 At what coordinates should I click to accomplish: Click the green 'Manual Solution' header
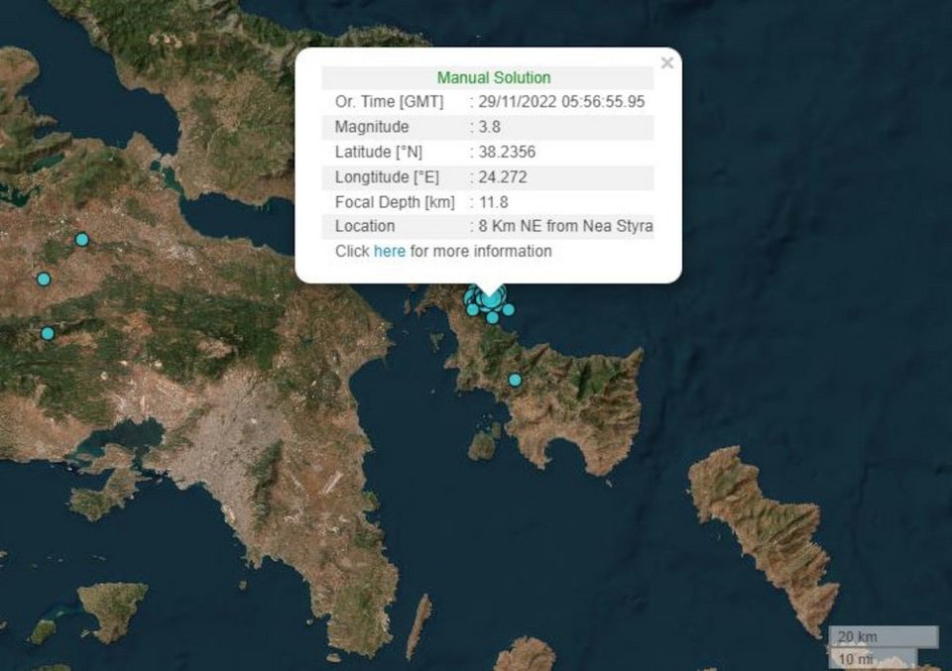494,77
